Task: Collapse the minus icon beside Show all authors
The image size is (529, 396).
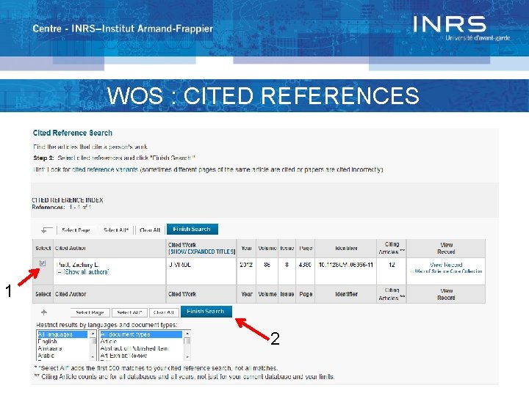Action: [x=59, y=272]
